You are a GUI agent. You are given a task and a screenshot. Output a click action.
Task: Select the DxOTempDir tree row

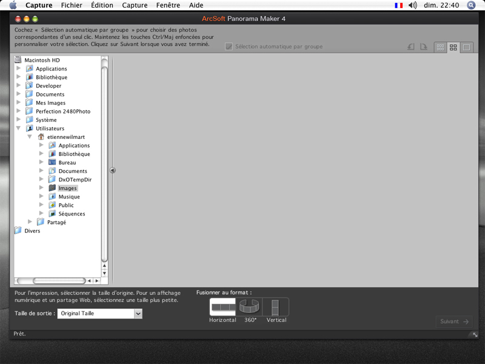[75, 180]
